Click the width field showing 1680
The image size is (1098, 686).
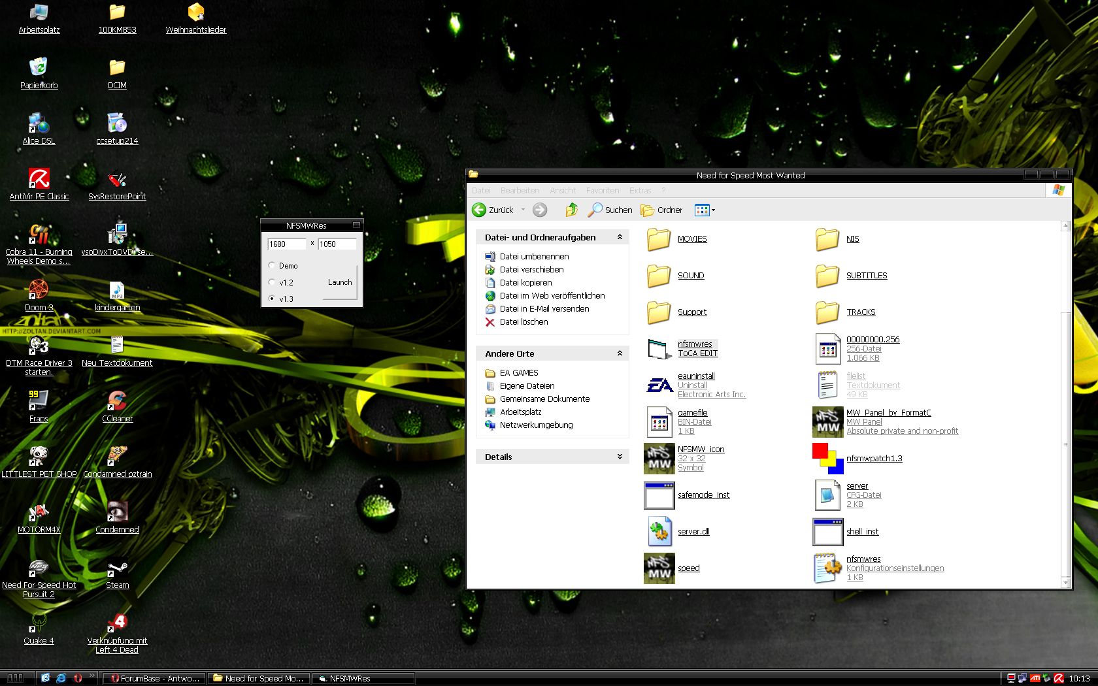286,244
